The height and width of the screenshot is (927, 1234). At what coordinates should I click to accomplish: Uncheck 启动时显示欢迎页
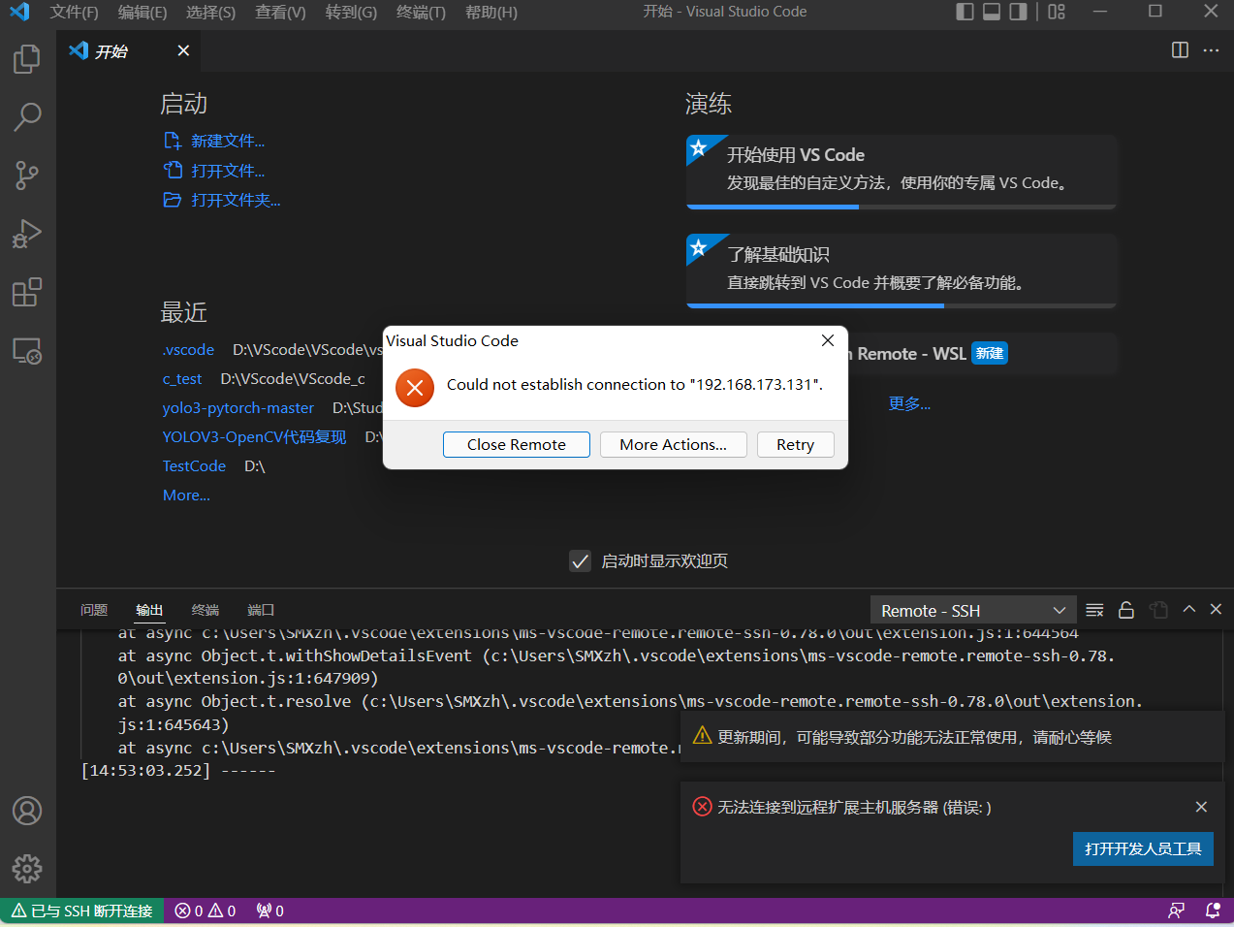[x=580, y=560]
